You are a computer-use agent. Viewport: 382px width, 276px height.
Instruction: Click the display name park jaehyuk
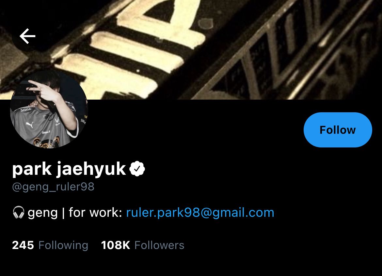point(69,169)
